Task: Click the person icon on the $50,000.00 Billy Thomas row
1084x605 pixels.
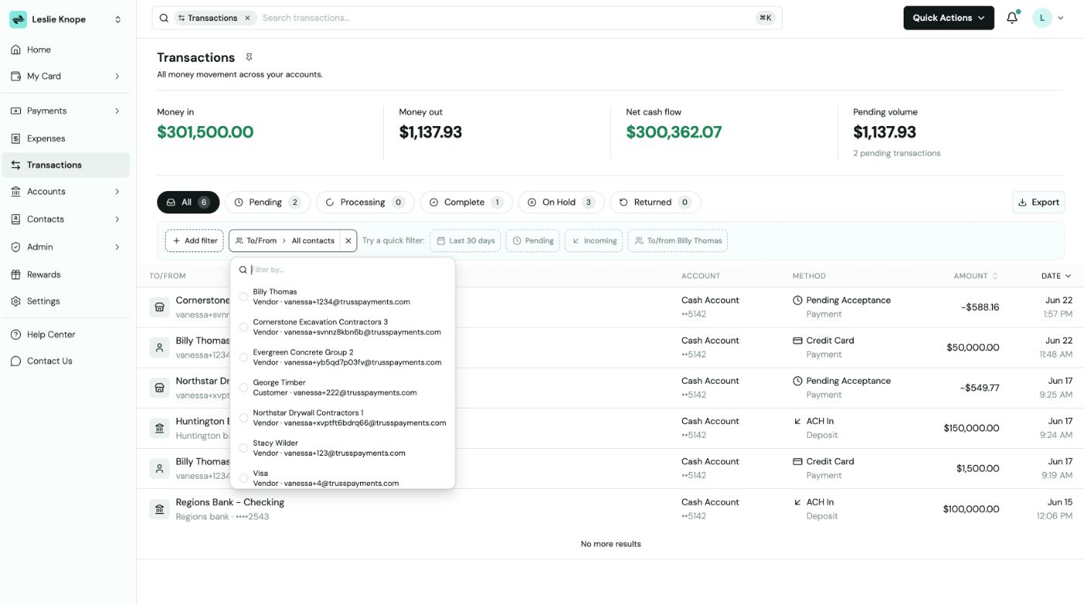Action: click(x=160, y=347)
